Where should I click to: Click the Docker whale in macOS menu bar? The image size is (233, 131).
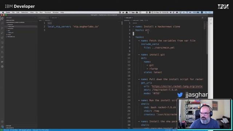pos(123,12)
